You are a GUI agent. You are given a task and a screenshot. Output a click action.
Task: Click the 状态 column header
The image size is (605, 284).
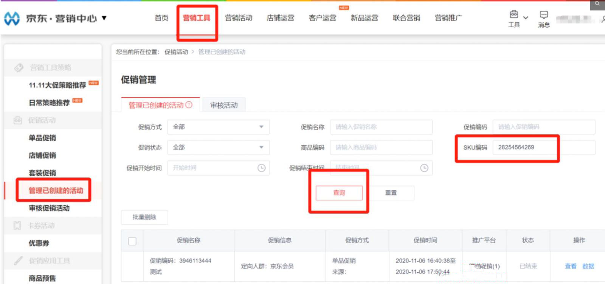click(x=528, y=240)
